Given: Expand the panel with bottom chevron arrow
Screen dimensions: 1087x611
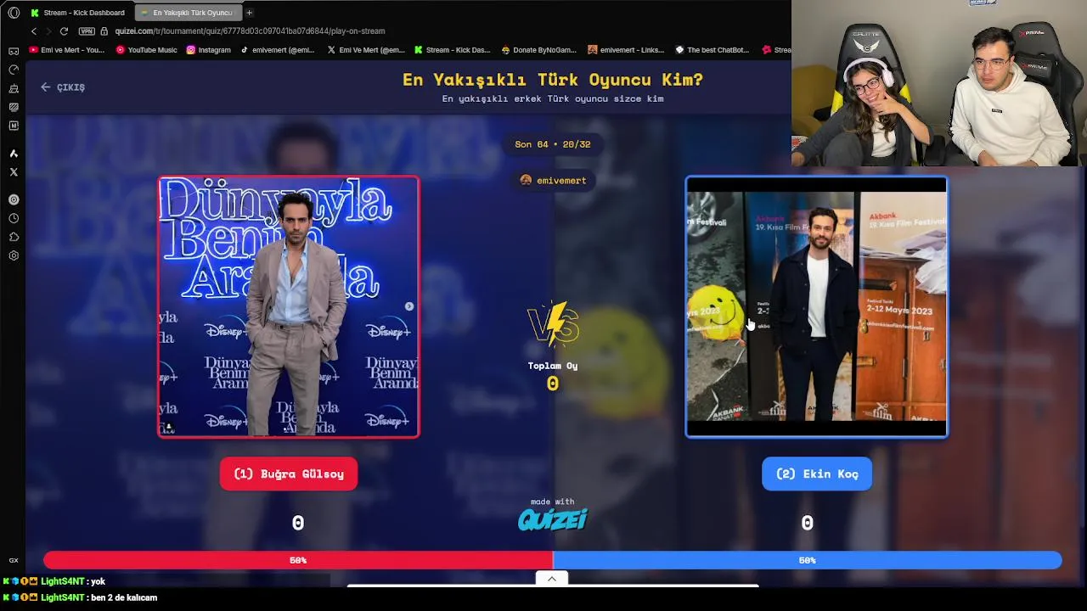Looking at the screenshot, I should pos(552,579).
